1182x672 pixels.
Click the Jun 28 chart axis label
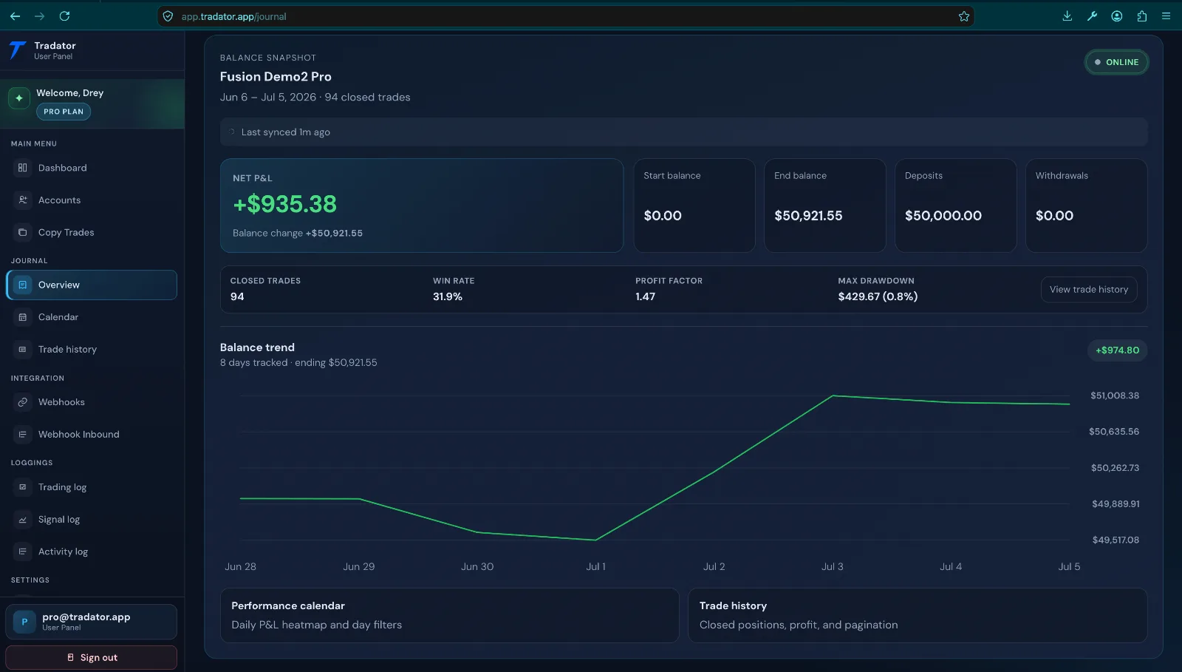pos(241,567)
